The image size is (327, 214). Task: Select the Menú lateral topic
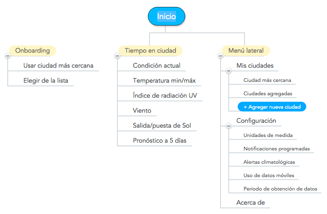tap(246, 51)
